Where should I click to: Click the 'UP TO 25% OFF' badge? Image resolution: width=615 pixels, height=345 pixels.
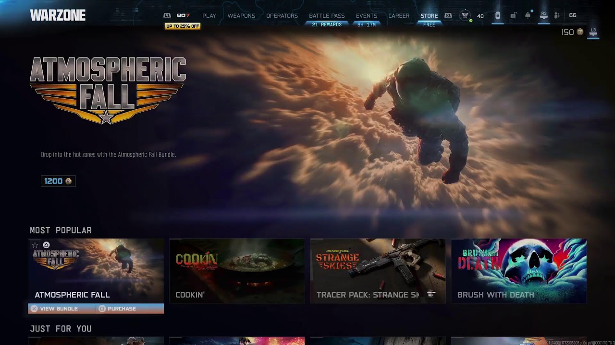(183, 26)
